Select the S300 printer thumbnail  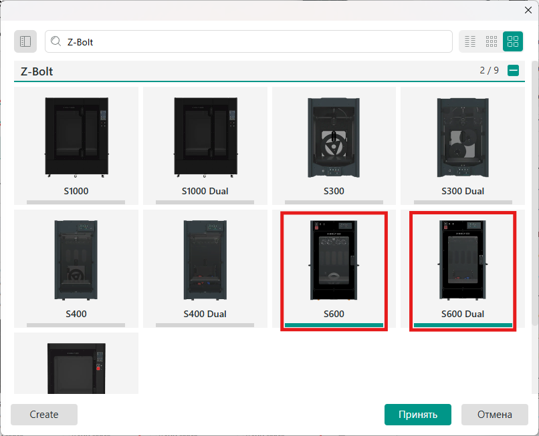point(334,138)
